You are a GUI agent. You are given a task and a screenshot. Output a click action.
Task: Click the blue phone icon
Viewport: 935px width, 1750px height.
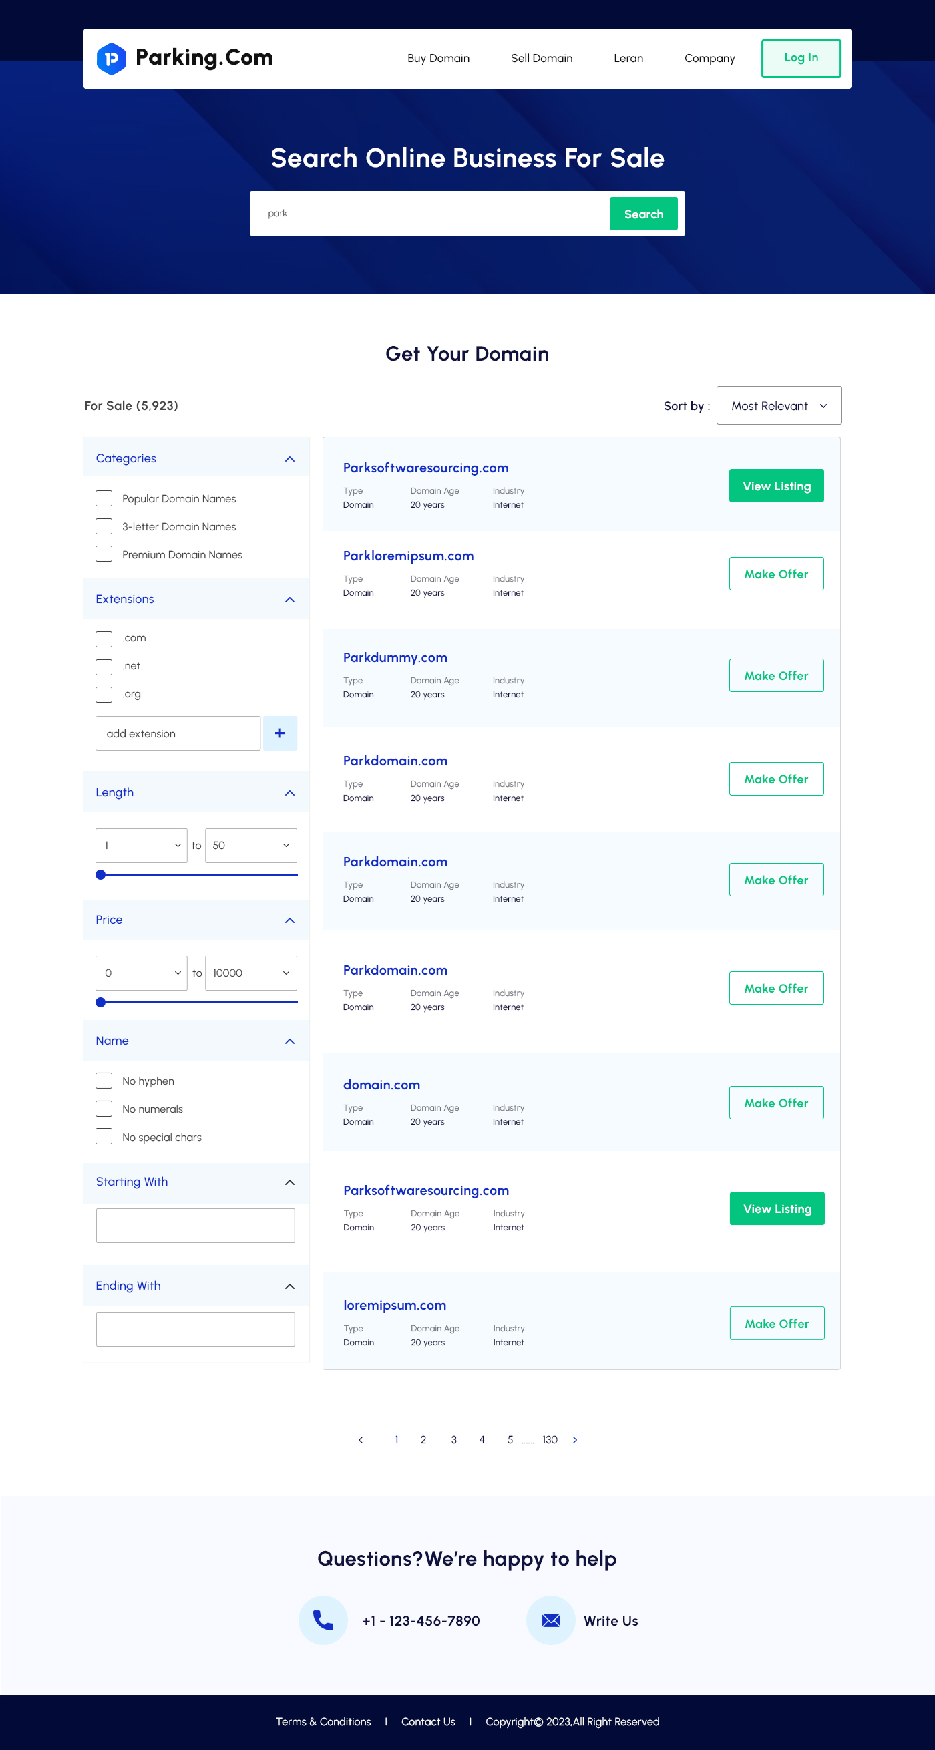[323, 1620]
